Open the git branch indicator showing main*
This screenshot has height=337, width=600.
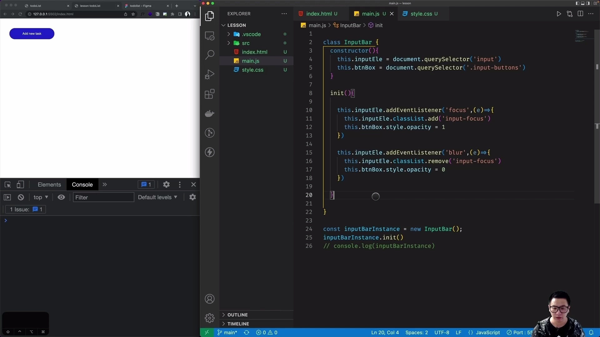(227, 333)
